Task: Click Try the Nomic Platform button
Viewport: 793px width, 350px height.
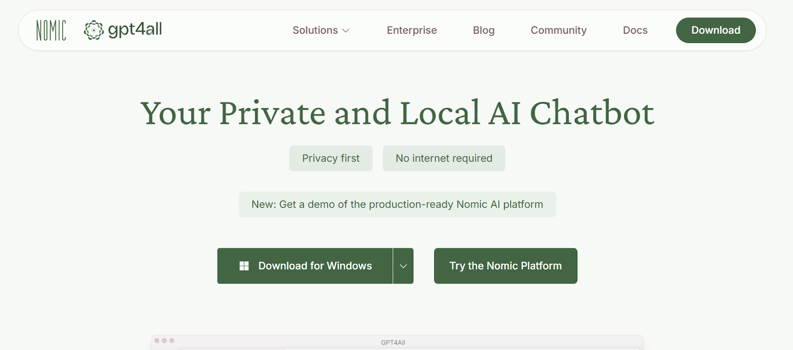Action: (506, 266)
